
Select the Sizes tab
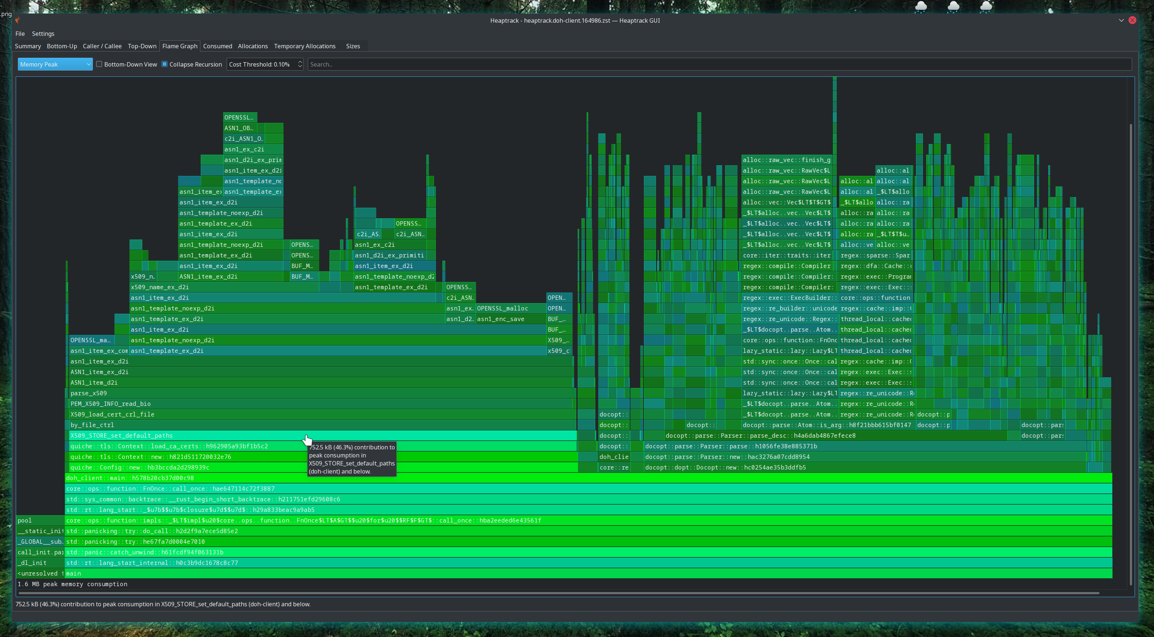(x=353, y=46)
